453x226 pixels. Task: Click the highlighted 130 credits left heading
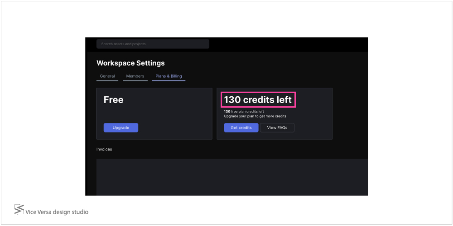click(258, 100)
